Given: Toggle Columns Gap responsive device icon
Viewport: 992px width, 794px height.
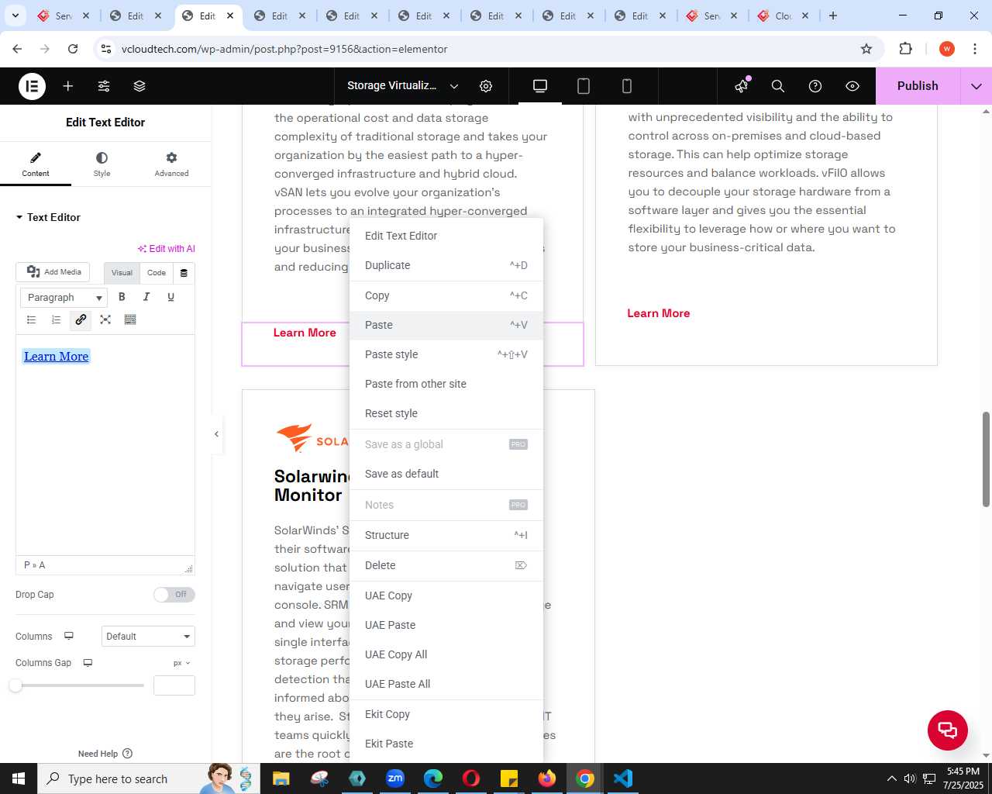Looking at the screenshot, I should [88, 663].
